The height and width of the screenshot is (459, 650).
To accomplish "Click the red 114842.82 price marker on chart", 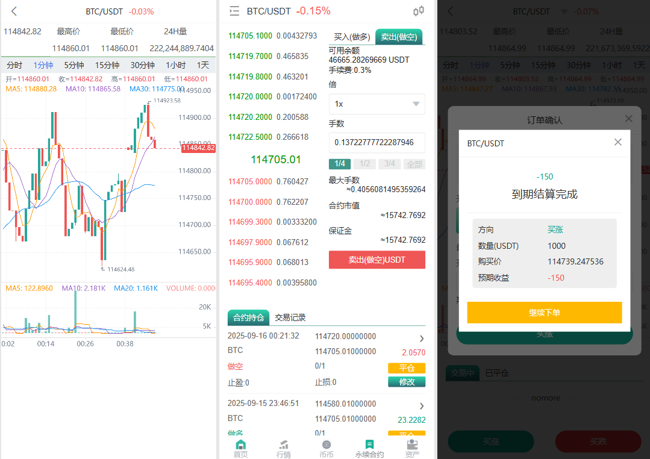I will coord(199,148).
